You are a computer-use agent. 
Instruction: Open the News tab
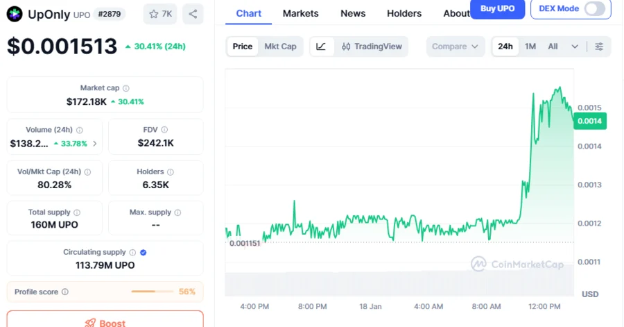pyautogui.click(x=353, y=14)
